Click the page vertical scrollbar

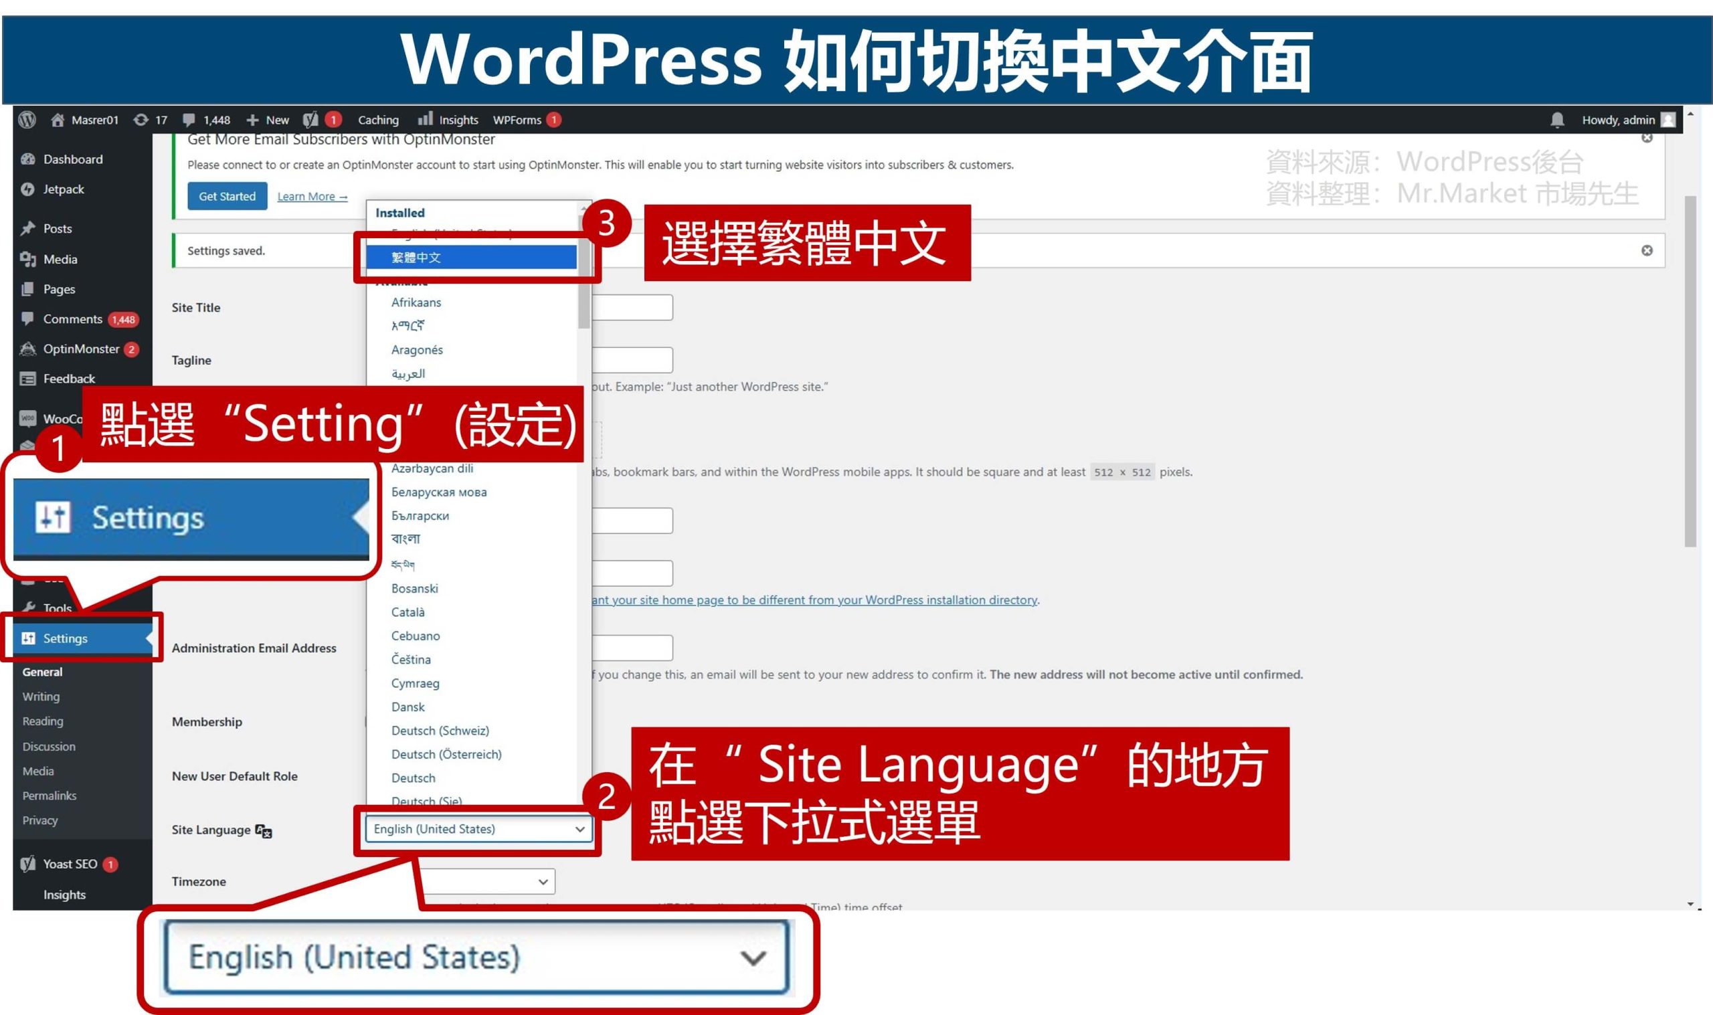pos(1690,371)
